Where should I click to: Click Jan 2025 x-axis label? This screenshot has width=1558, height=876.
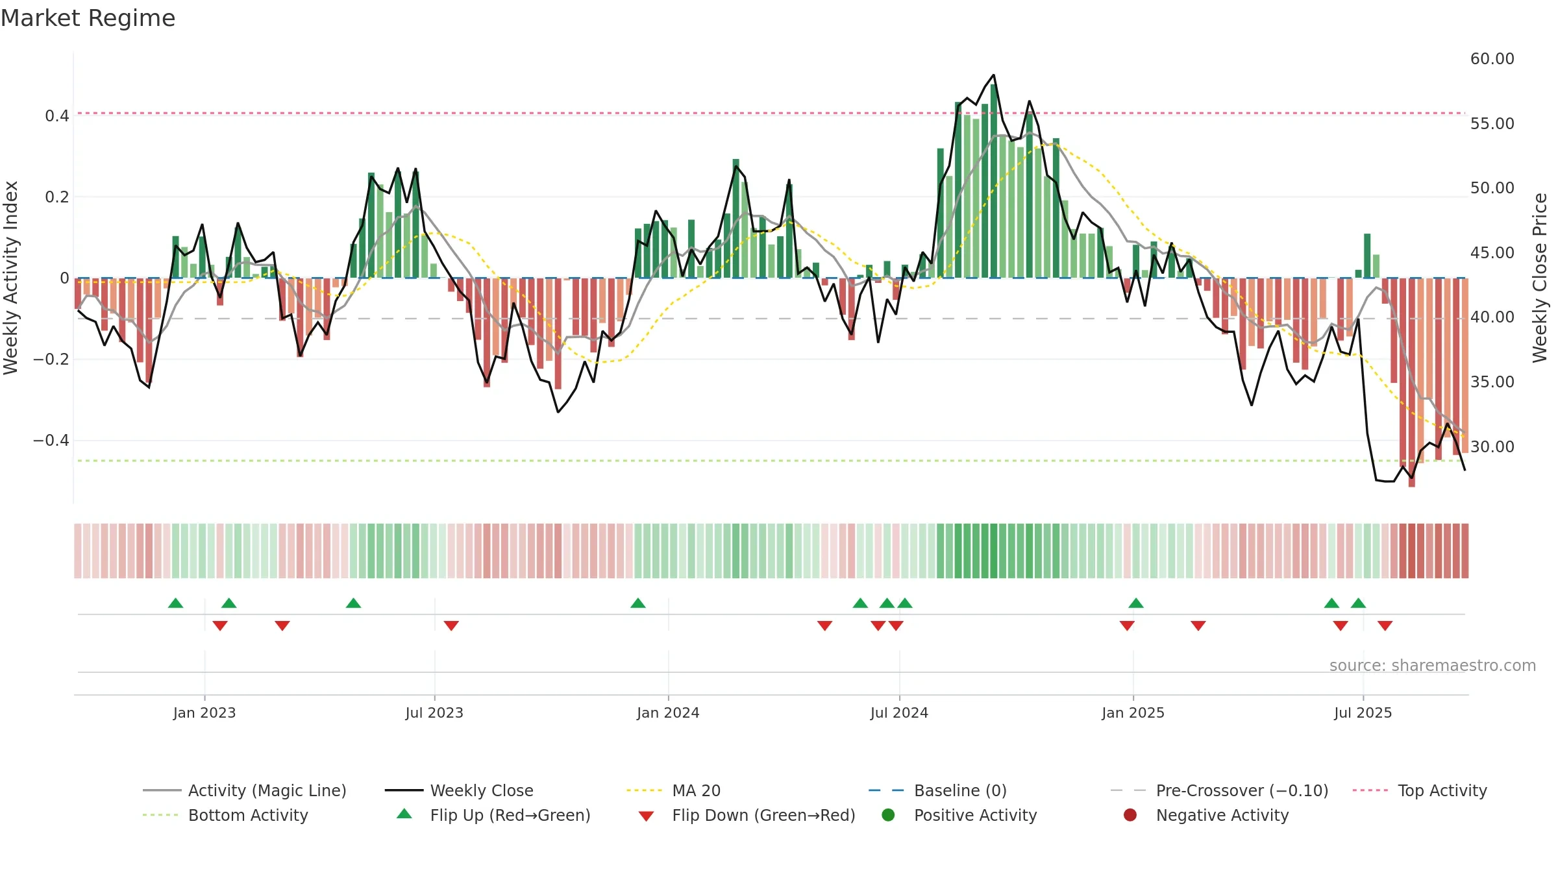pyautogui.click(x=1133, y=712)
